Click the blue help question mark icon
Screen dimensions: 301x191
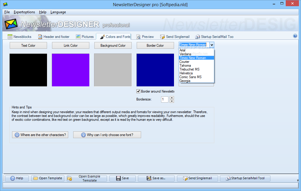[295, 36]
